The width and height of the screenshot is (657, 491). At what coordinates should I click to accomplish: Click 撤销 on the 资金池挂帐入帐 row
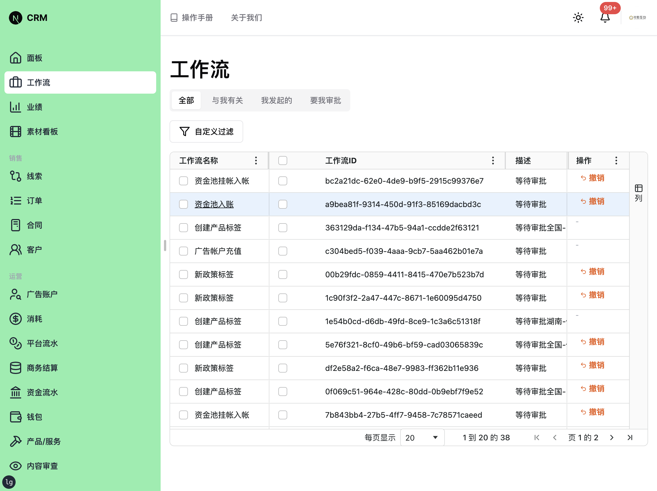pyautogui.click(x=593, y=178)
